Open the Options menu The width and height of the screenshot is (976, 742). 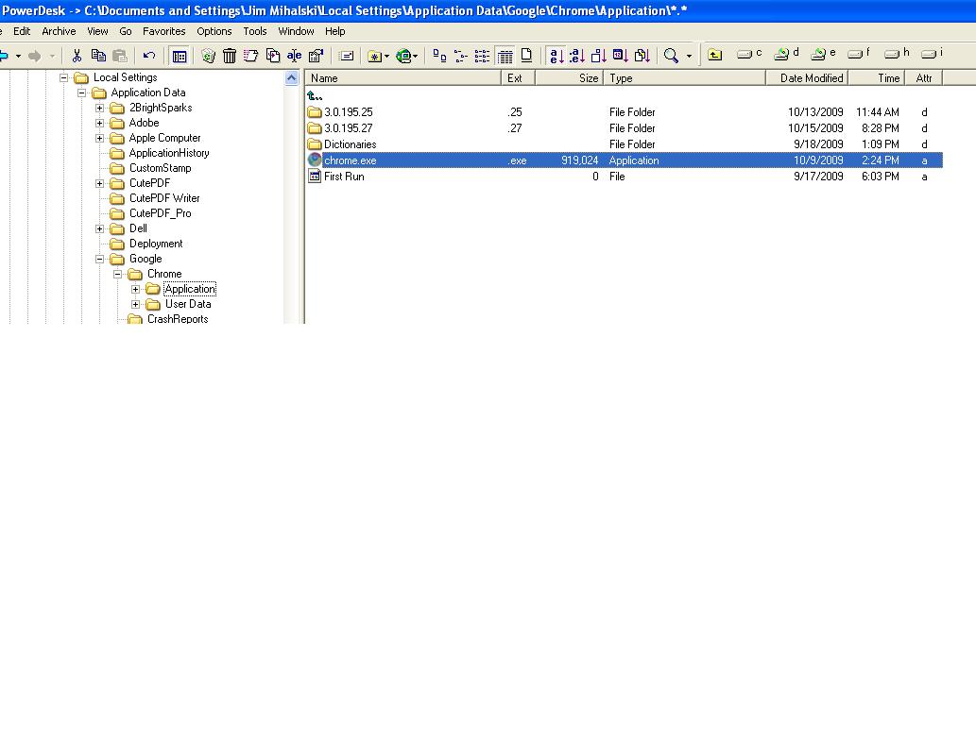[214, 31]
